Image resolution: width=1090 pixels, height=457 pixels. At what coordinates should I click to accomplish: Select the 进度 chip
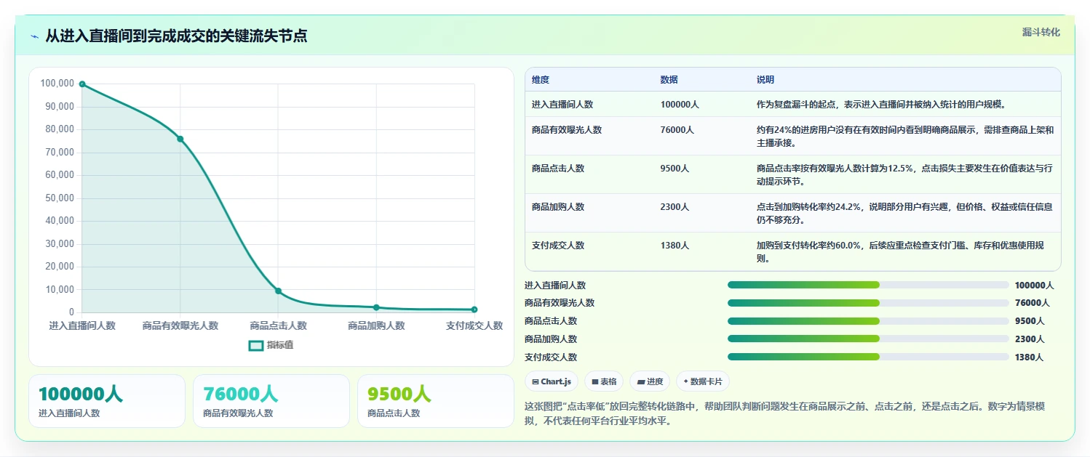(x=650, y=381)
